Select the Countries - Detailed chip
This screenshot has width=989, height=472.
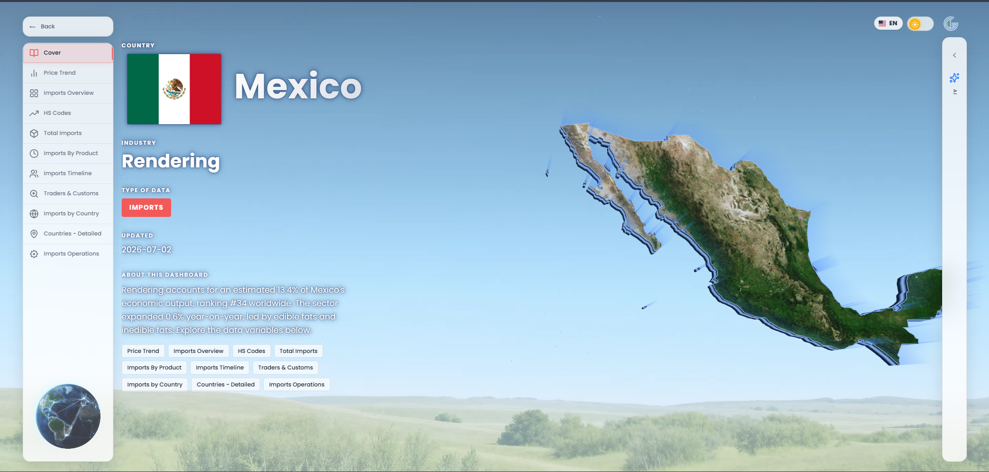[226, 384]
